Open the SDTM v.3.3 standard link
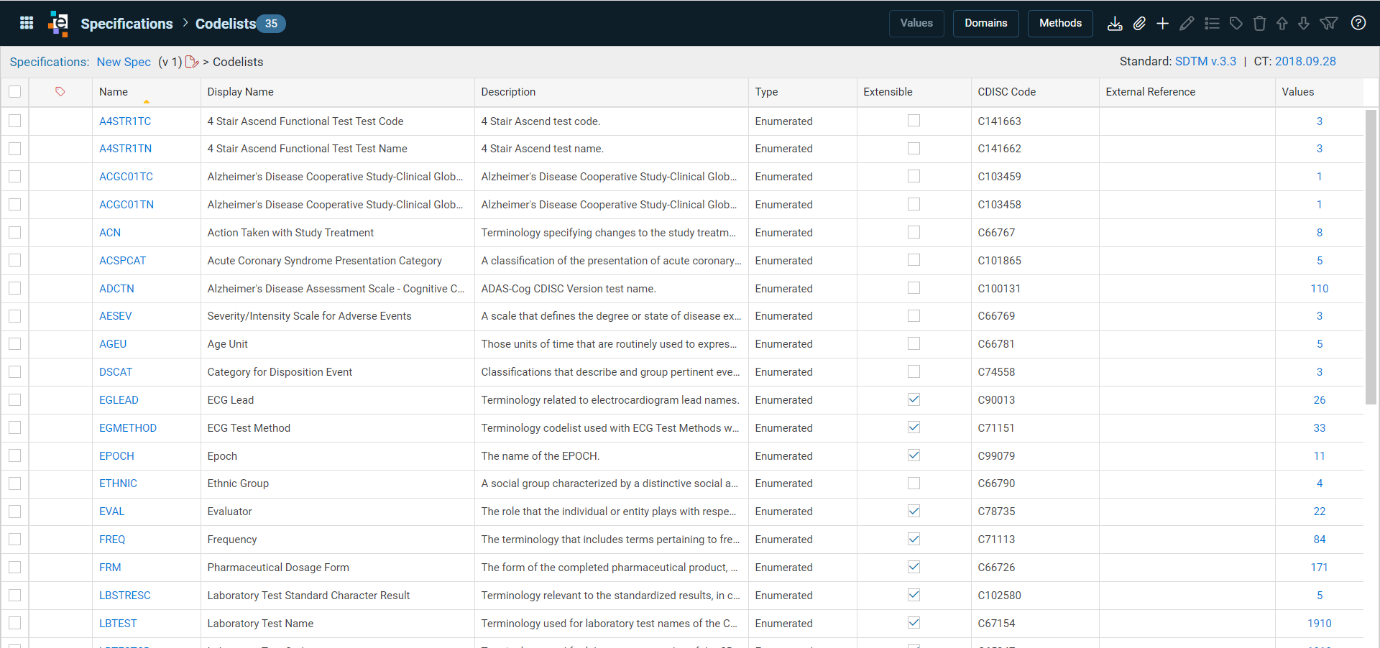The height and width of the screenshot is (648, 1380). pyautogui.click(x=1205, y=61)
